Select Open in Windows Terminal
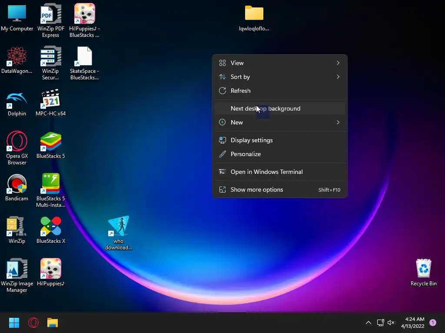 coord(280,172)
